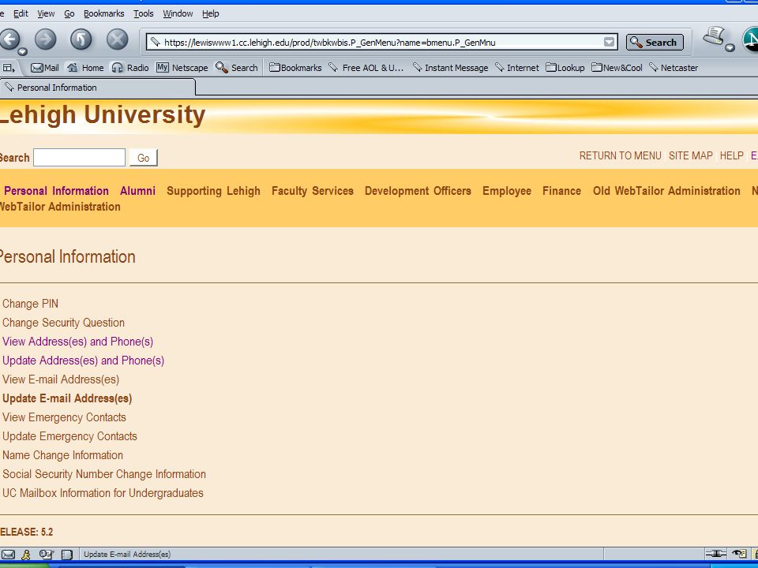Viewport: 758px width, 568px height.
Task: Reload the page with the Reload button
Action: (81, 39)
